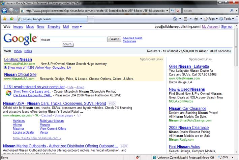Click the IE search box containing nissan
Screen dimensions: 239x160
206,11
